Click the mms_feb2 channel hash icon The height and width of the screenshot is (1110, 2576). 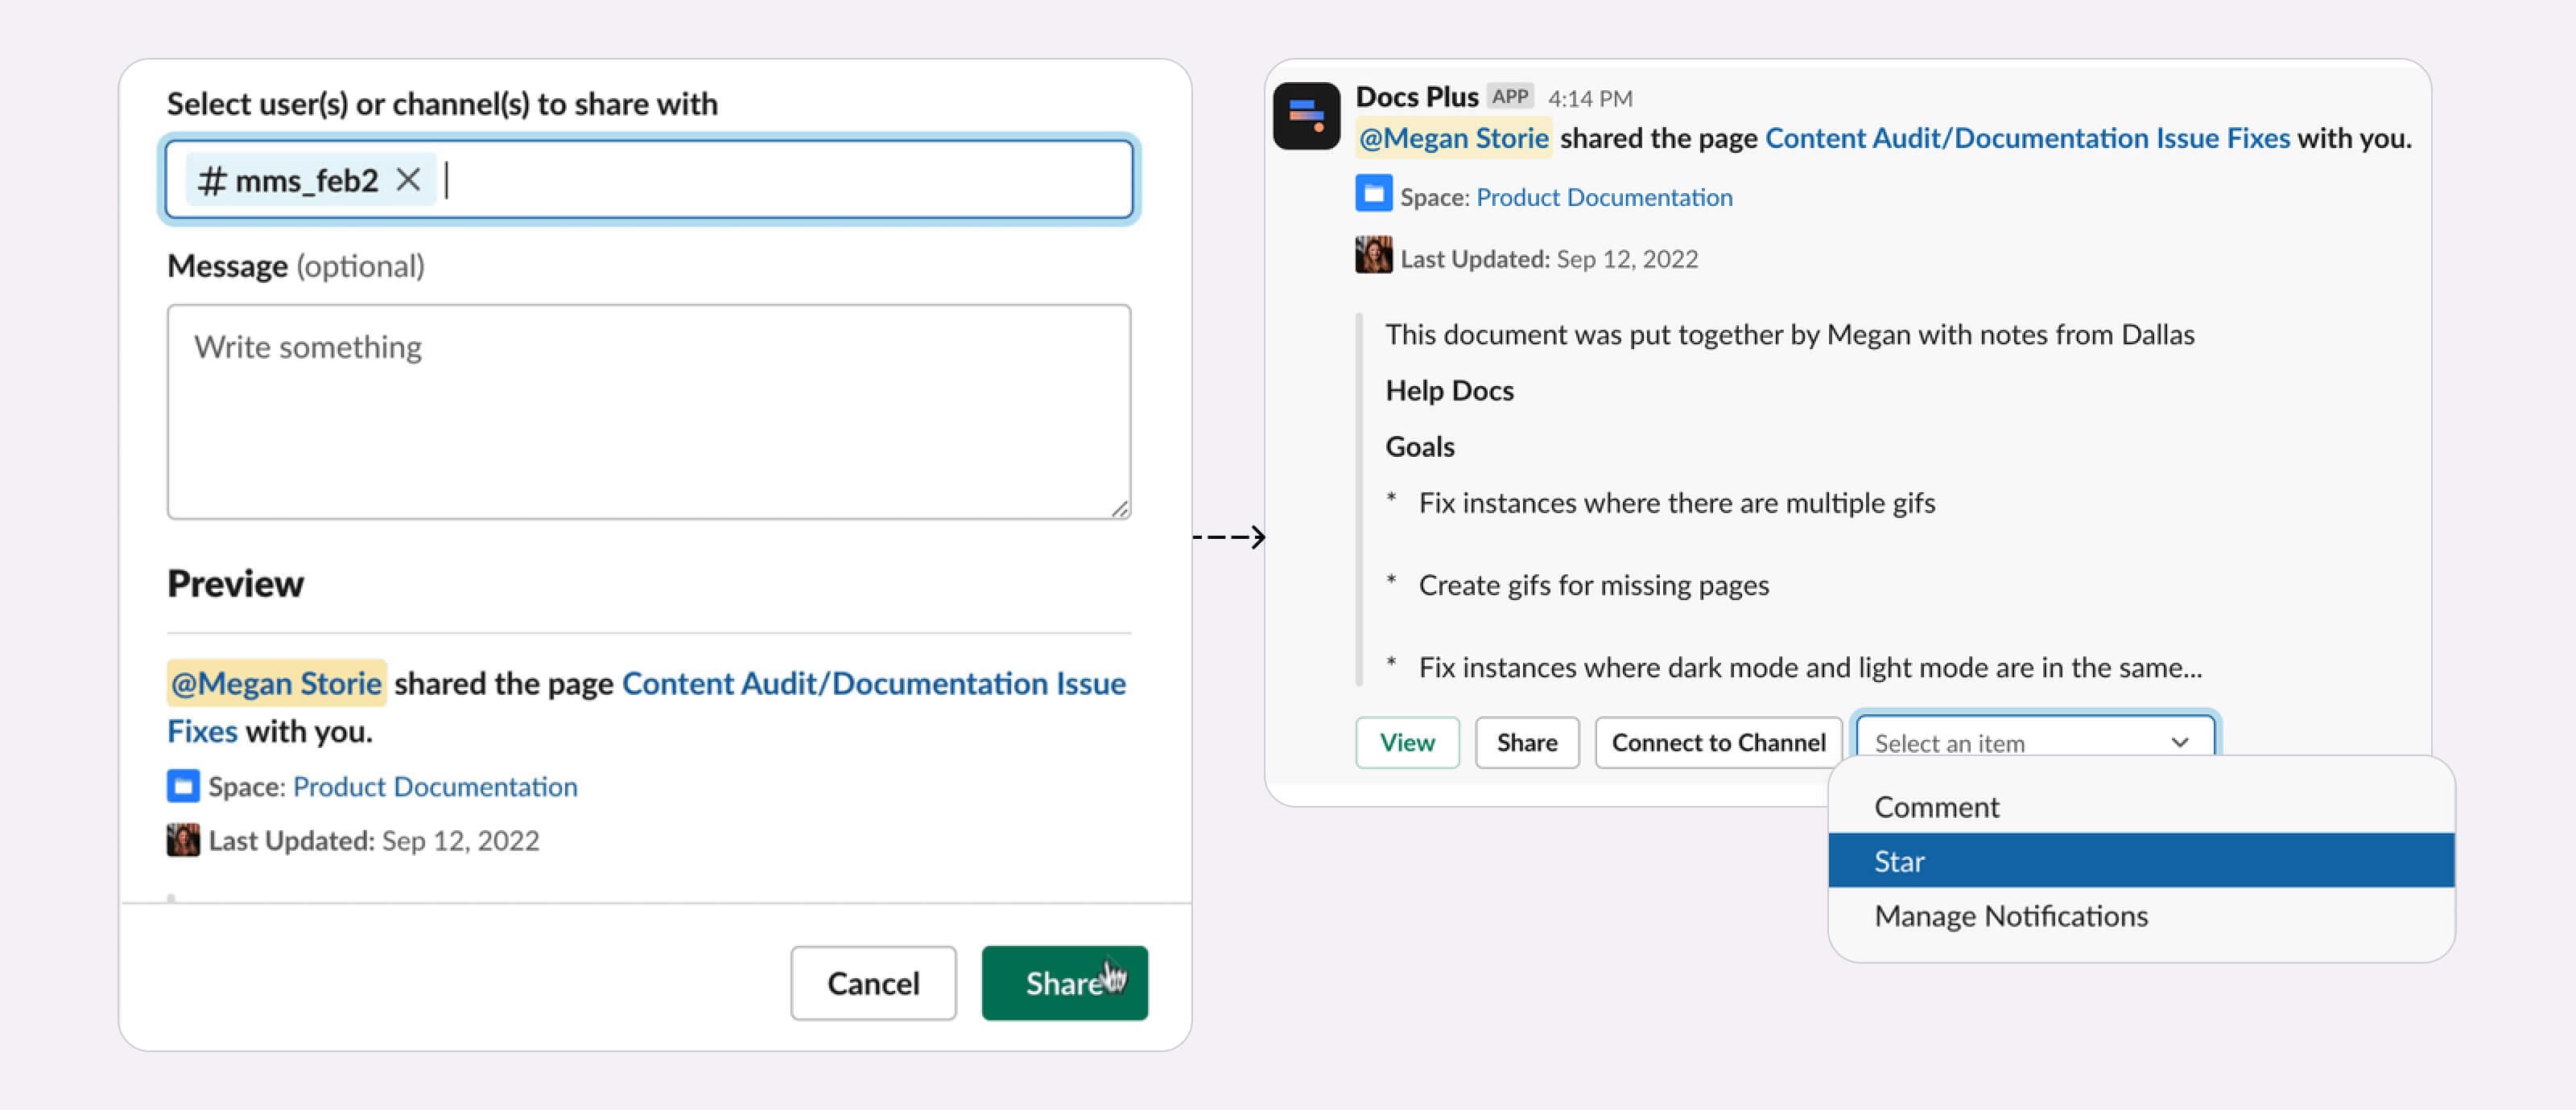212,181
